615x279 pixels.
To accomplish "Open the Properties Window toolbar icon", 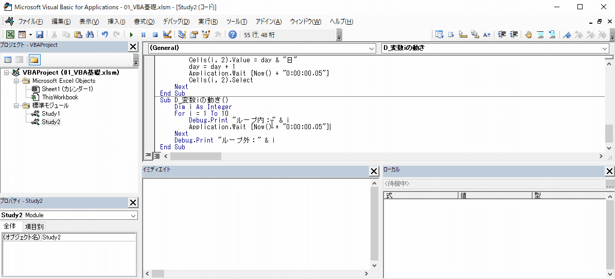I will (x=194, y=34).
